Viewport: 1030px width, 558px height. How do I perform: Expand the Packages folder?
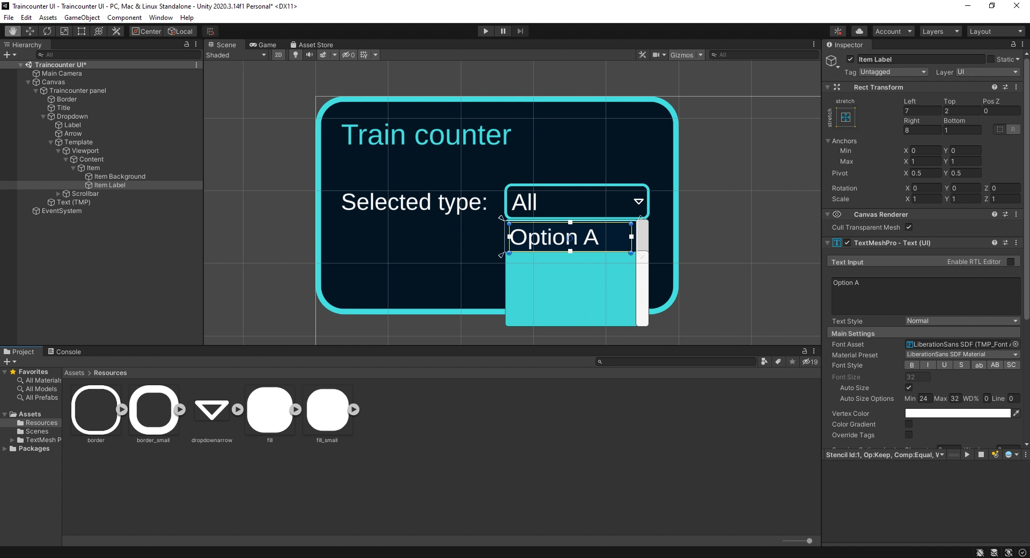5,449
